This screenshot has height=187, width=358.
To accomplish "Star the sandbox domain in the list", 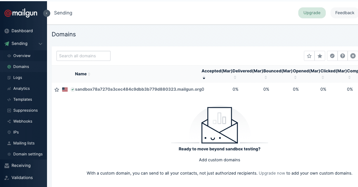I will click(57, 89).
